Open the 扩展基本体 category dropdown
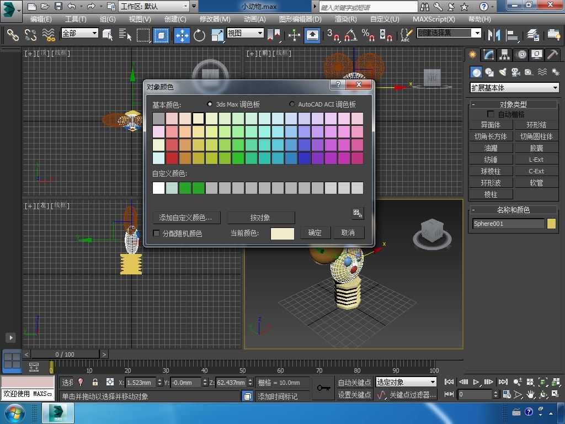This screenshot has width=565, height=424. pyautogui.click(x=515, y=88)
